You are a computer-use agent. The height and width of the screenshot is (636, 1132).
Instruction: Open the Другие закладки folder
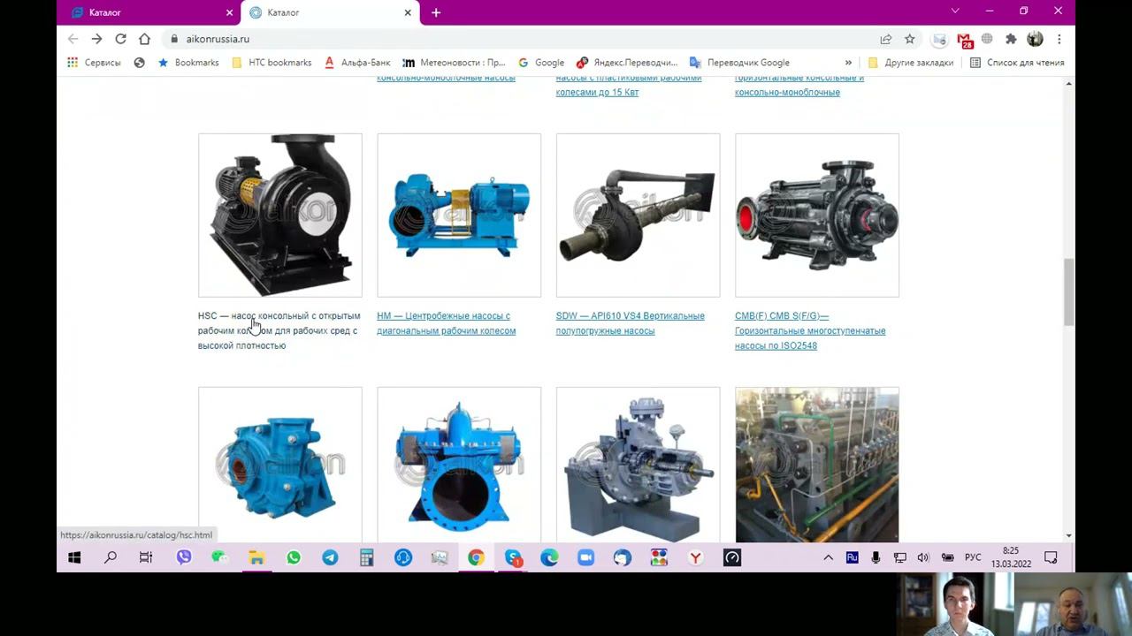coord(911,63)
